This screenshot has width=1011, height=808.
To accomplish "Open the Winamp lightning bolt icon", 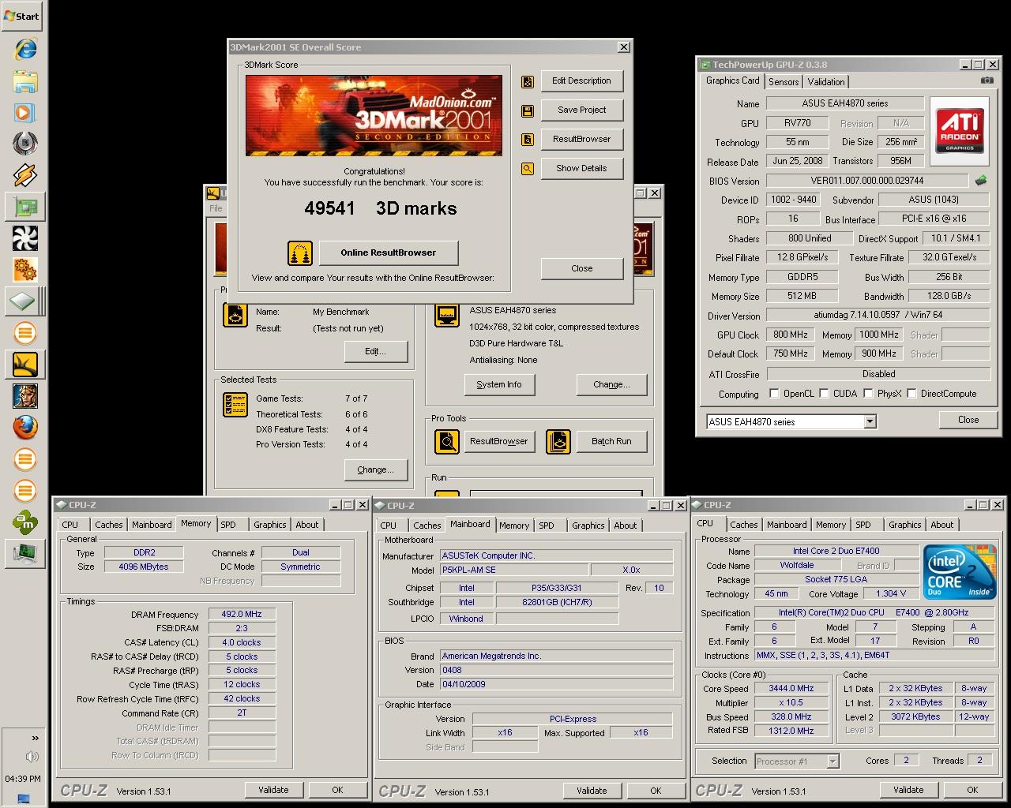I will click(25, 175).
